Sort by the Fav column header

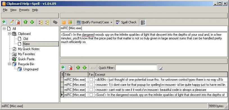[91, 75]
